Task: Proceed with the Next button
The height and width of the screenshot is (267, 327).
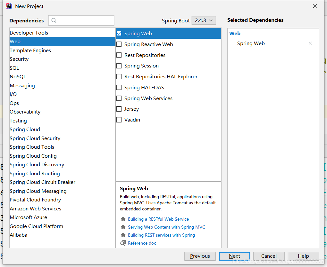Action: pos(234,256)
